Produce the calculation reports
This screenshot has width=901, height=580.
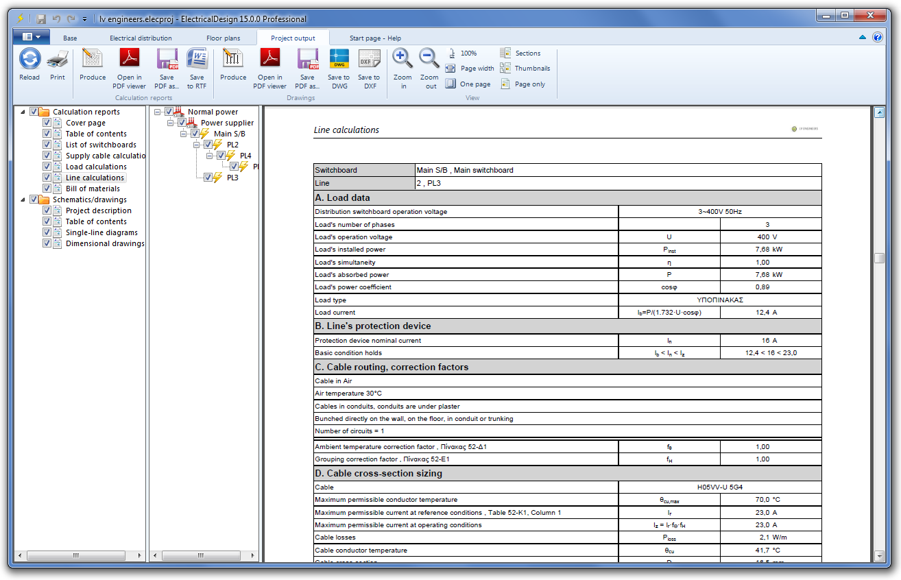pos(93,60)
